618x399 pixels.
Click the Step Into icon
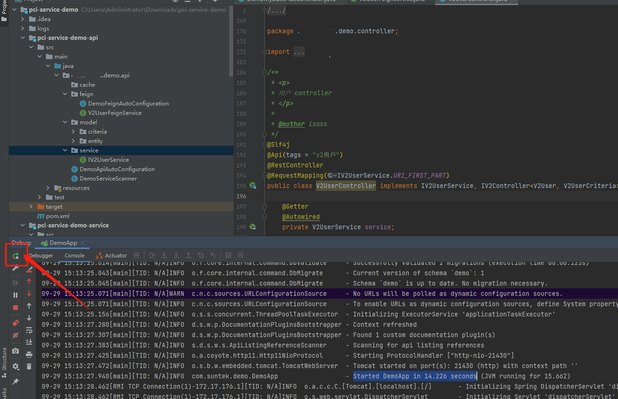click(164, 256)
